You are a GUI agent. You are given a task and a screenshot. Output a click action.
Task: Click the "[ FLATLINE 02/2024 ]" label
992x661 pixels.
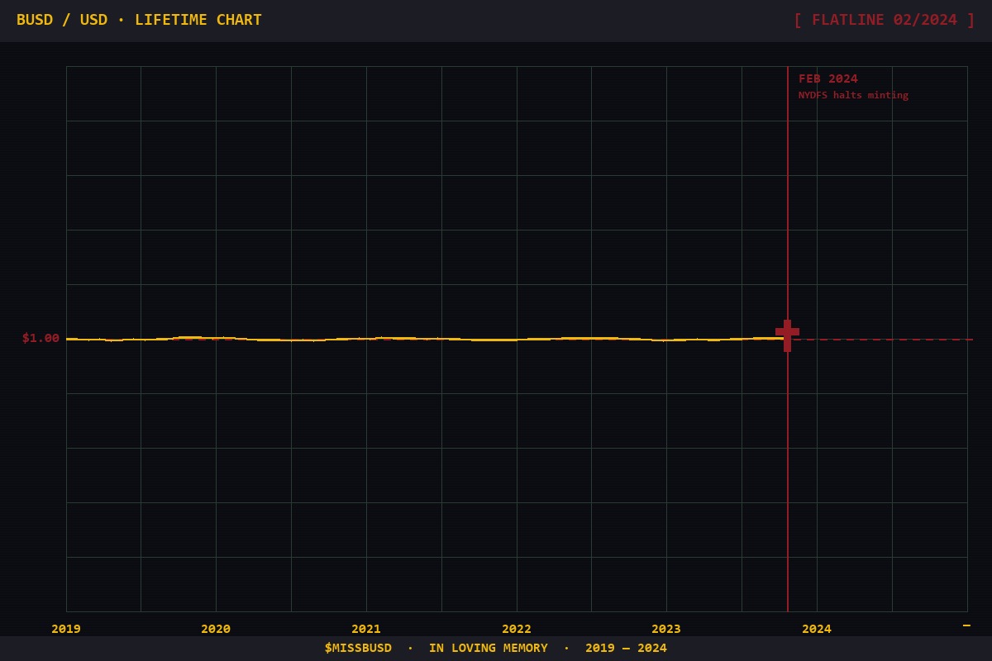click(884, 20)
